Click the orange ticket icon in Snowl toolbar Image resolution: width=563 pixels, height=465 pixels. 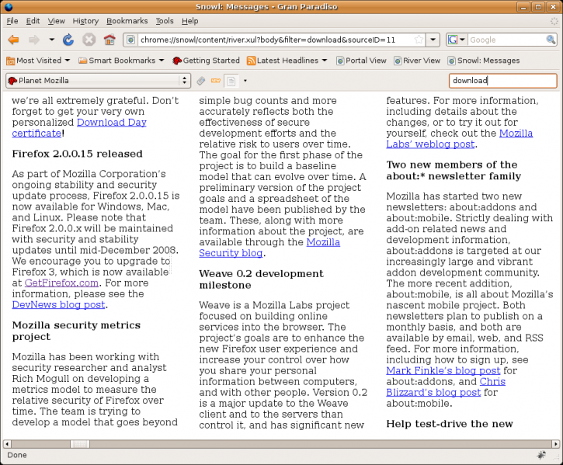pyautogui.click(x=216, y=81)
